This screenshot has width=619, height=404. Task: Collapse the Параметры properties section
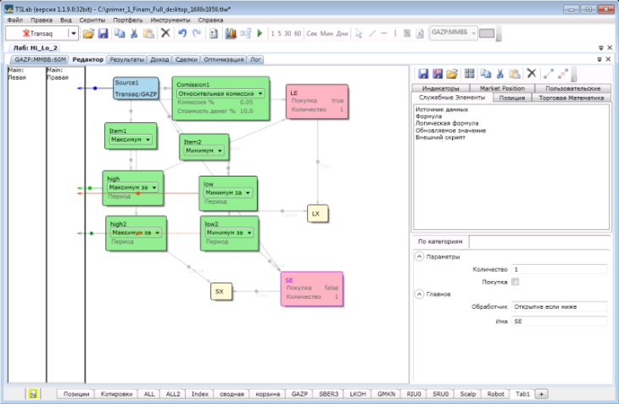(419, 257)
